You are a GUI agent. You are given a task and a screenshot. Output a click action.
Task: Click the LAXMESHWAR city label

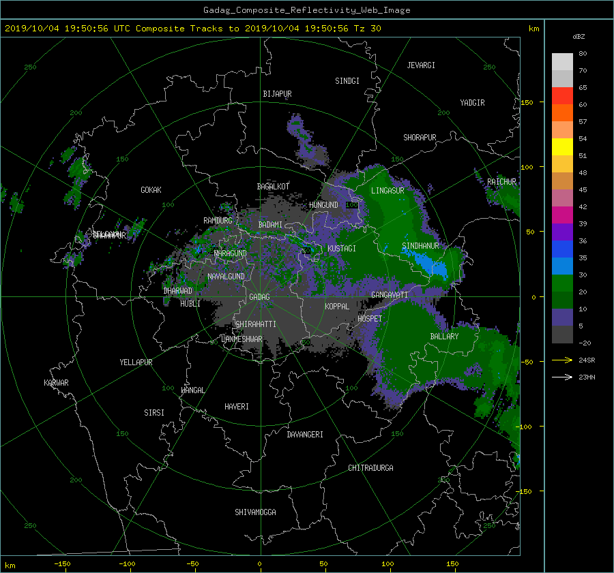[x=242, y=339]
